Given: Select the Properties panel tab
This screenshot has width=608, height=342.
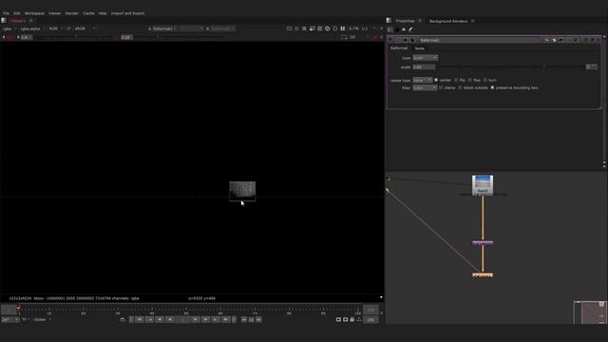Looking at the screenshot, I should point(406,21).
